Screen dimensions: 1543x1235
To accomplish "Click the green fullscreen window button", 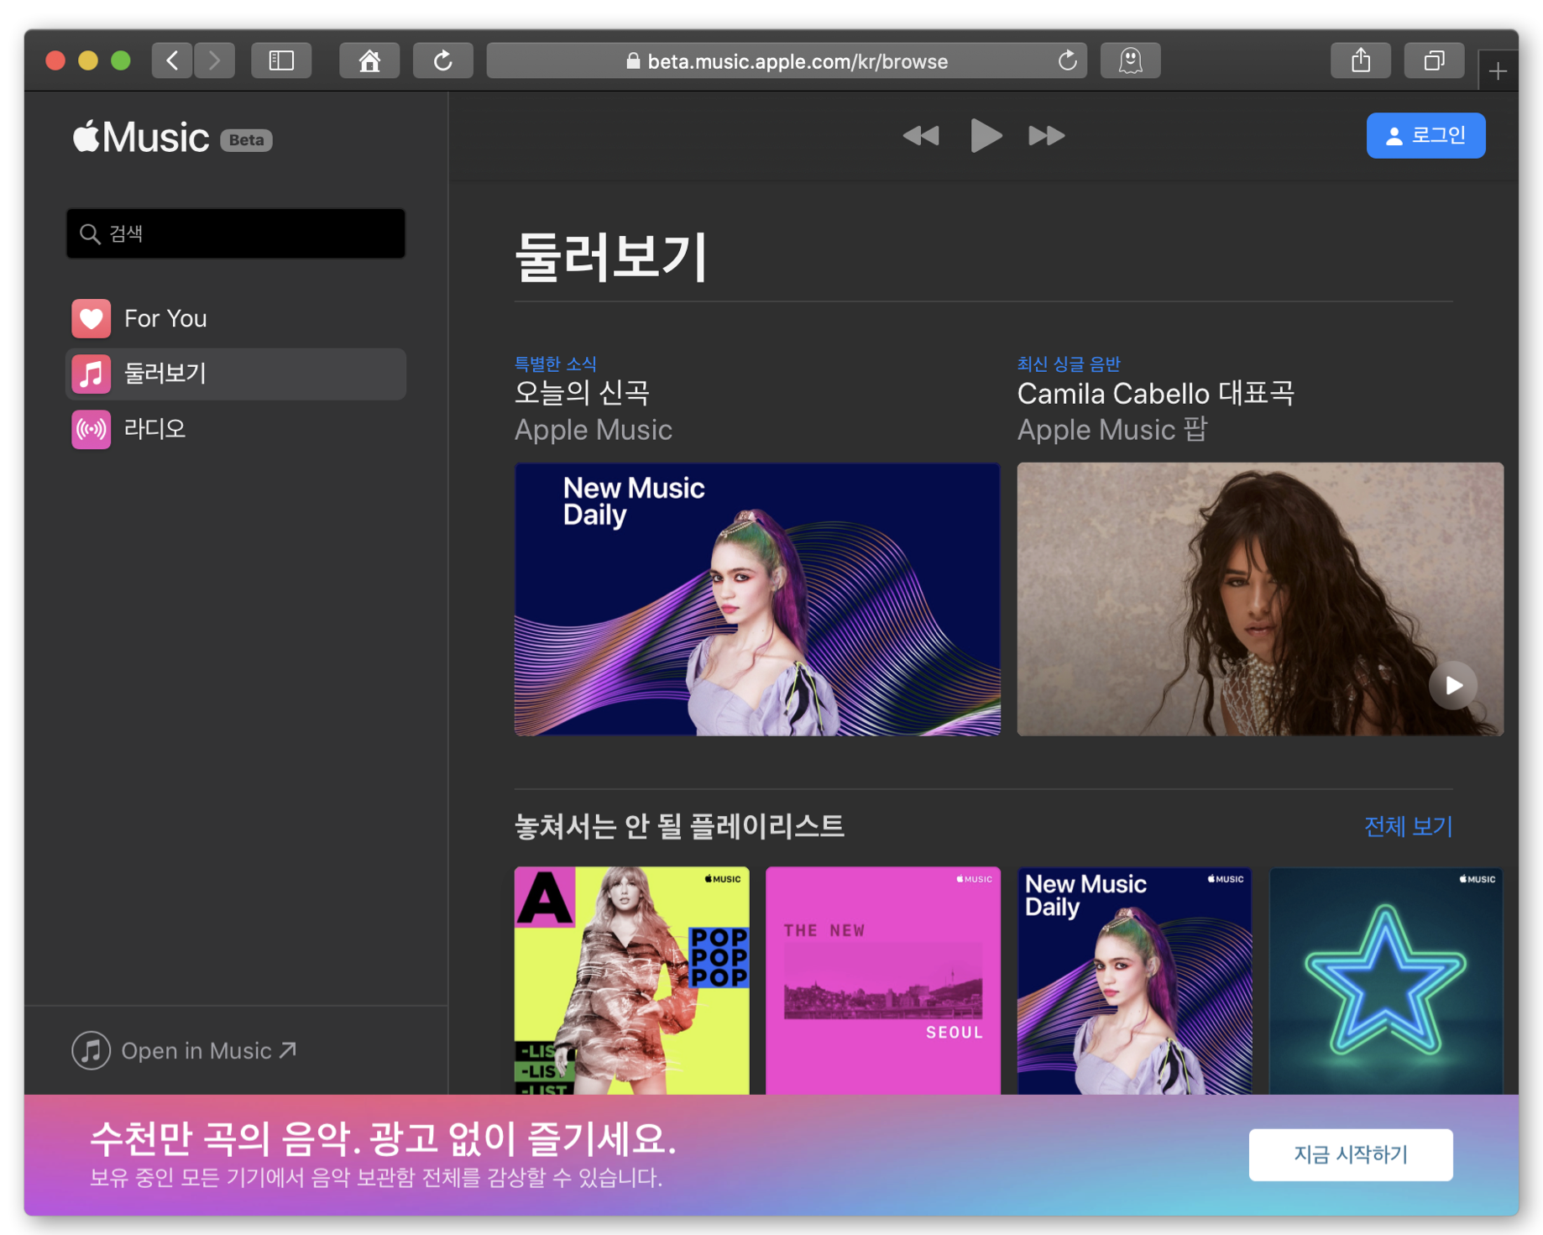I will click(121, 60).
